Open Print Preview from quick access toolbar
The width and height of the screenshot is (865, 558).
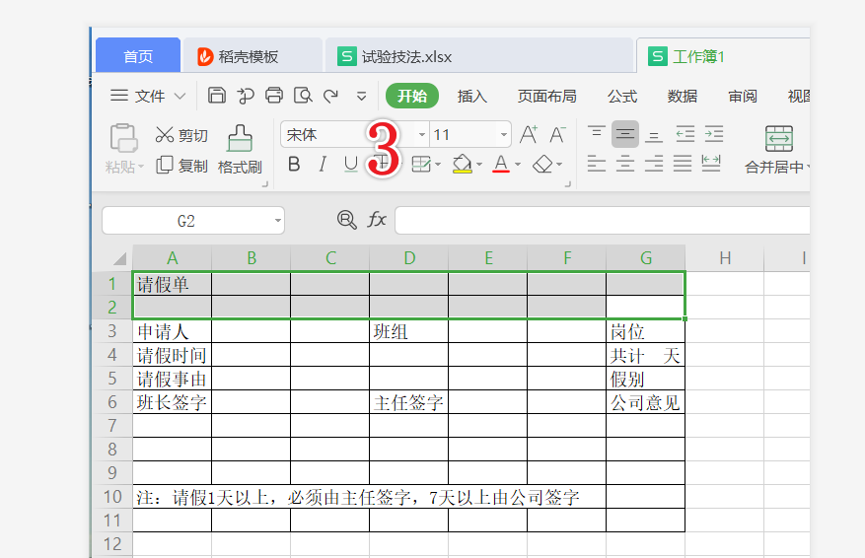pos(303,96)
